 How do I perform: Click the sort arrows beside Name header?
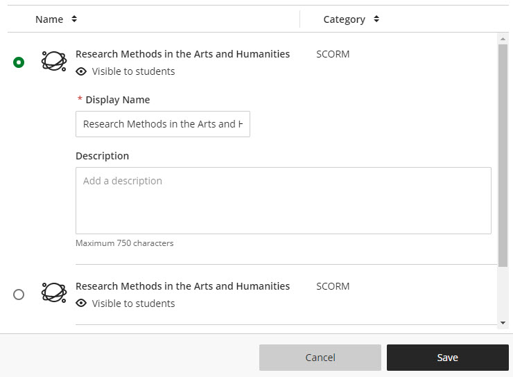pyautogui.click(x=74, y=19)
